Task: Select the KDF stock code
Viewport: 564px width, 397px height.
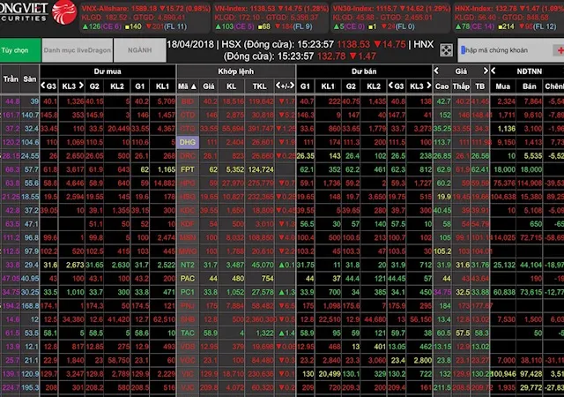Action: pos(188,224)
